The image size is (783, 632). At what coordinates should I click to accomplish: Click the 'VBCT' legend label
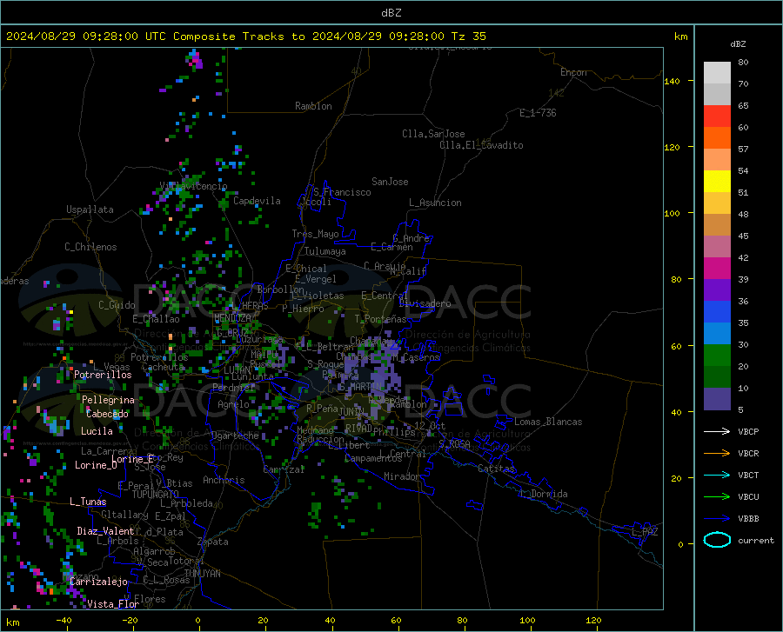748,475
